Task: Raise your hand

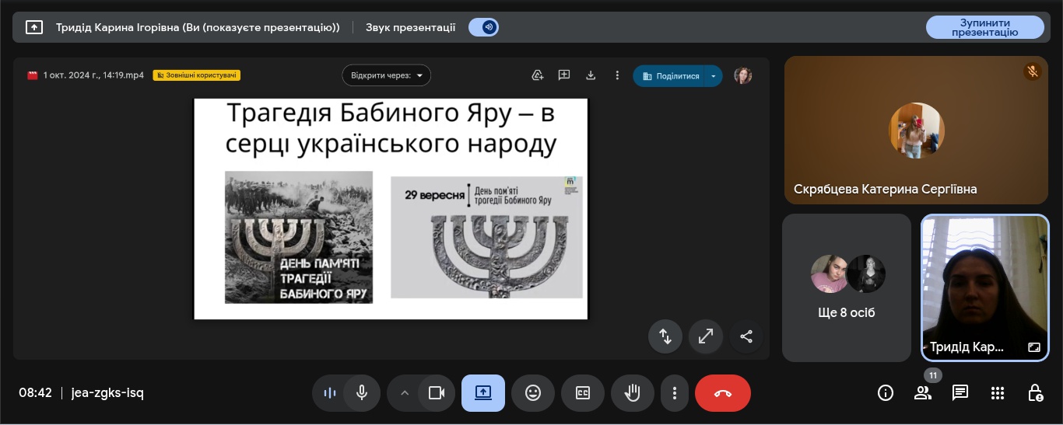Action: (632, 392)
